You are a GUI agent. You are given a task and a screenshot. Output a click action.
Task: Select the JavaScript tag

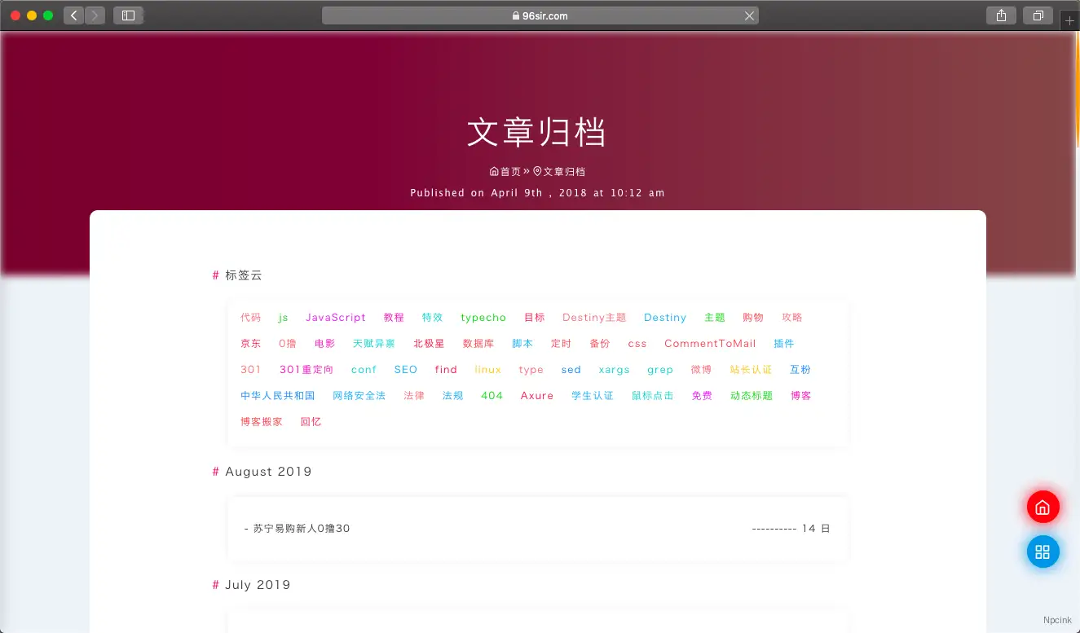click(x=335, y=317)
